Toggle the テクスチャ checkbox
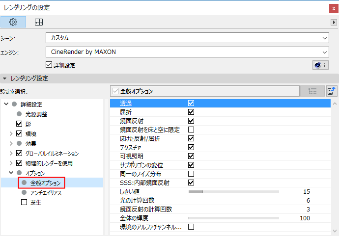The image size is (339, 236). 191,147
